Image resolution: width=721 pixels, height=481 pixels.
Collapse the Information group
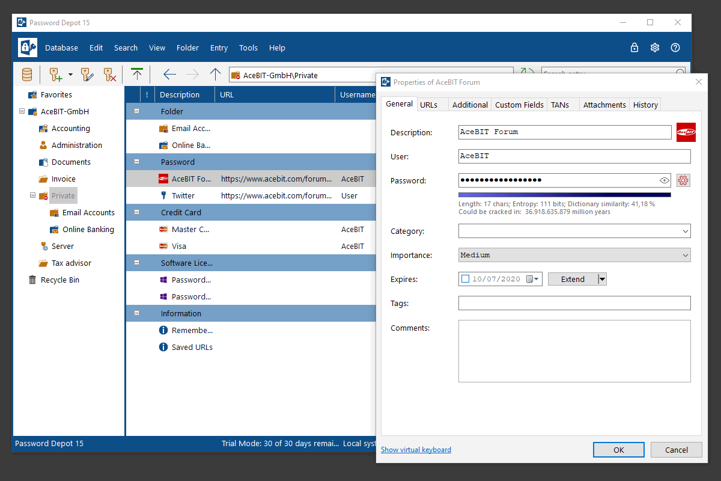(136, 313)
